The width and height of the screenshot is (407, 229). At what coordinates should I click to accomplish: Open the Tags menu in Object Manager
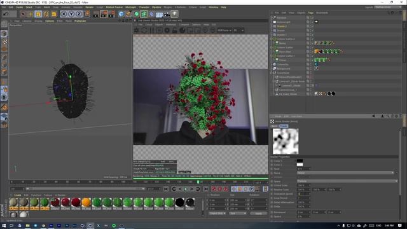(x=311, y=13)
